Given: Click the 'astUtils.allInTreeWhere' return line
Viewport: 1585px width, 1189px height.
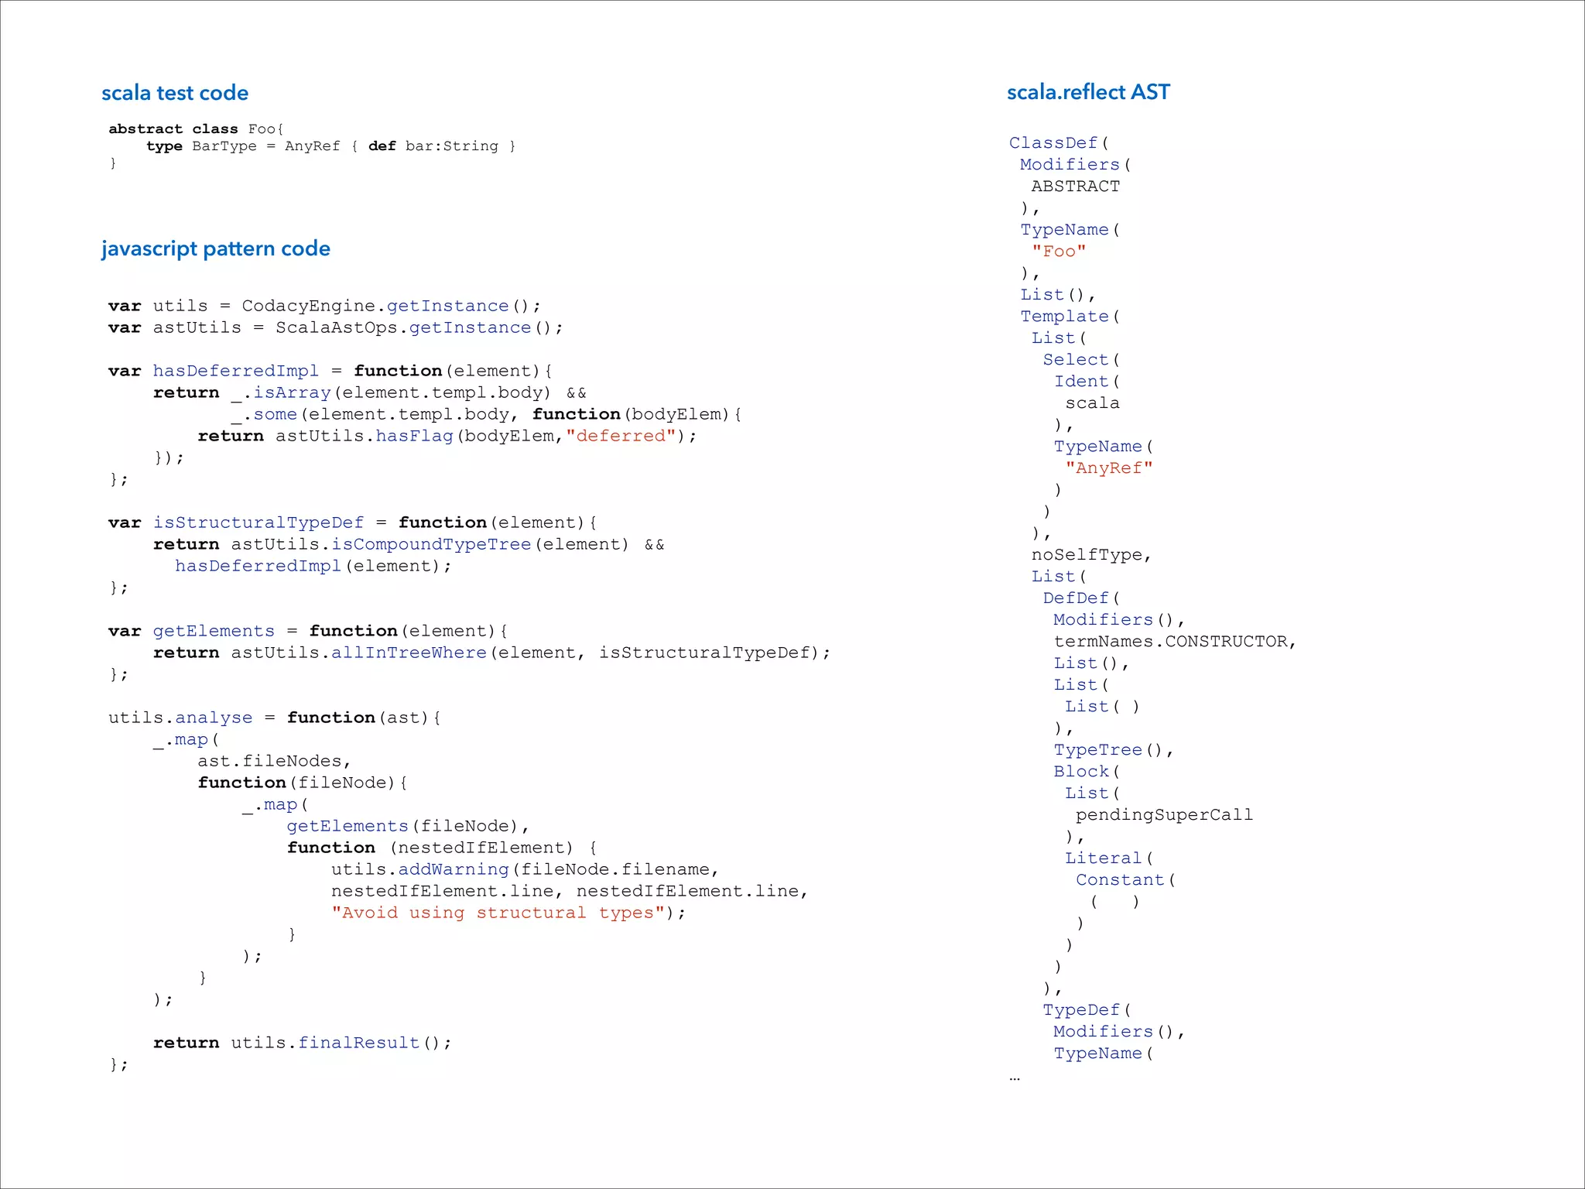Looking at the screenshot, I should (491, 653).
